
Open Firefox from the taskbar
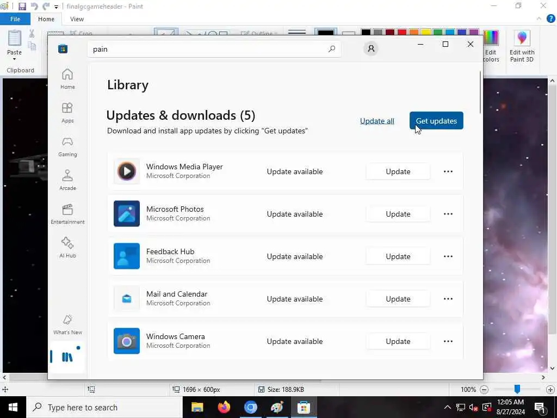click(224, 407)
